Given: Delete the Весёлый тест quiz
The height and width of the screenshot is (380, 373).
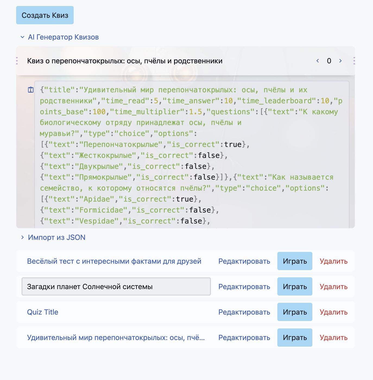Looking at the screenshot, I should tap(333, 261).
